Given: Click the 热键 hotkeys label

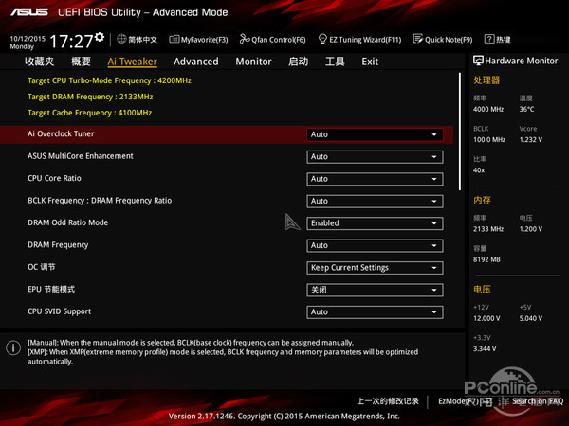Looking at the screenshot, I should [503, 39].
